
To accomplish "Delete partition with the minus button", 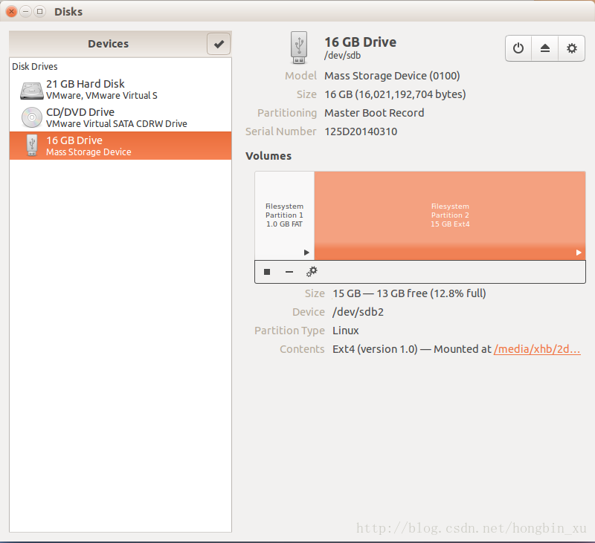I will [x=289, y=272].
